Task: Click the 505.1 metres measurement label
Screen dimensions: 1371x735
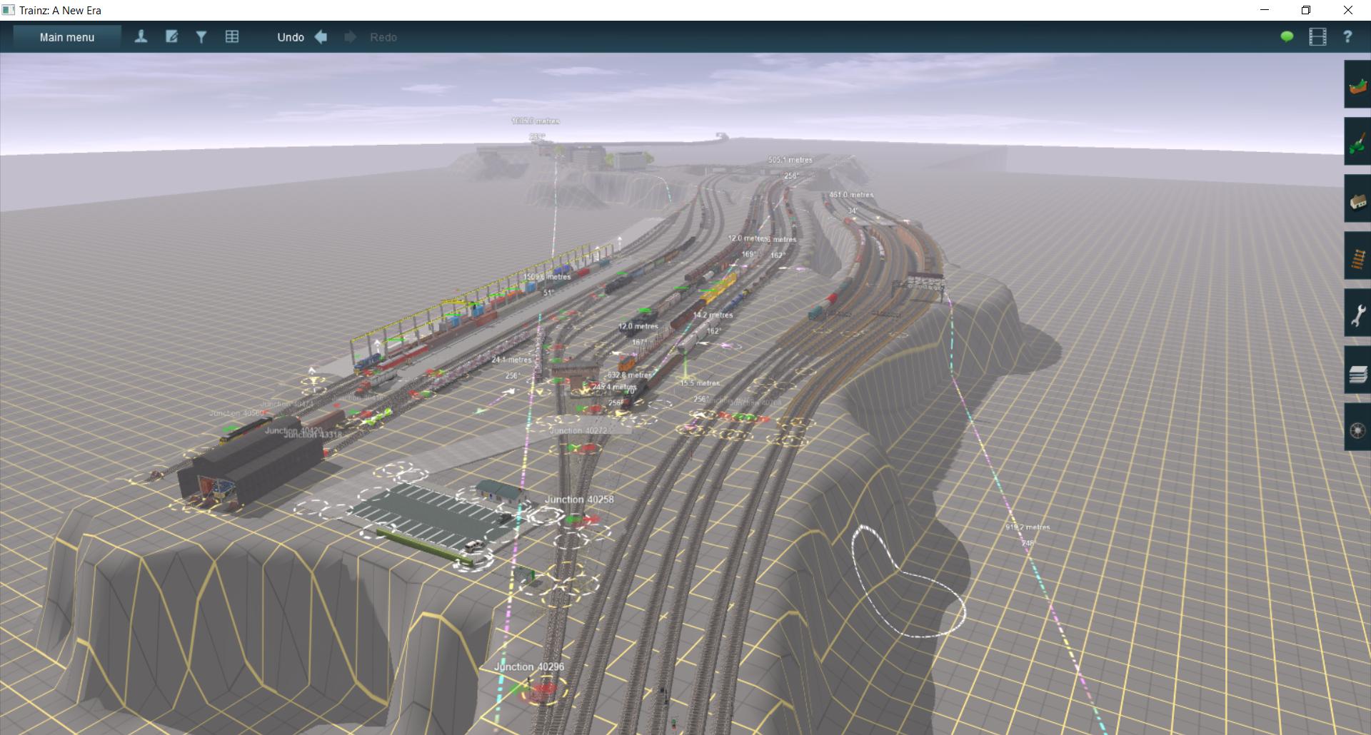Action: (x=790, y=160)
